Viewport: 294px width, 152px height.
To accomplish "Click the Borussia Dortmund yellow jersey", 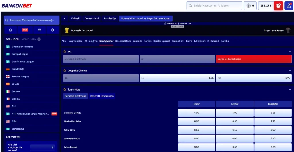I will point(67,30).
